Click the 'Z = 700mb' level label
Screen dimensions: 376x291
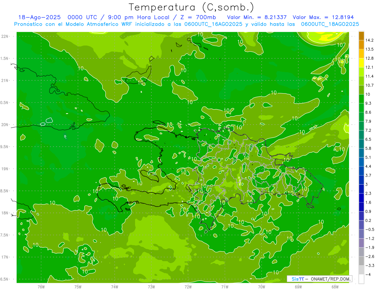(196, 17)
